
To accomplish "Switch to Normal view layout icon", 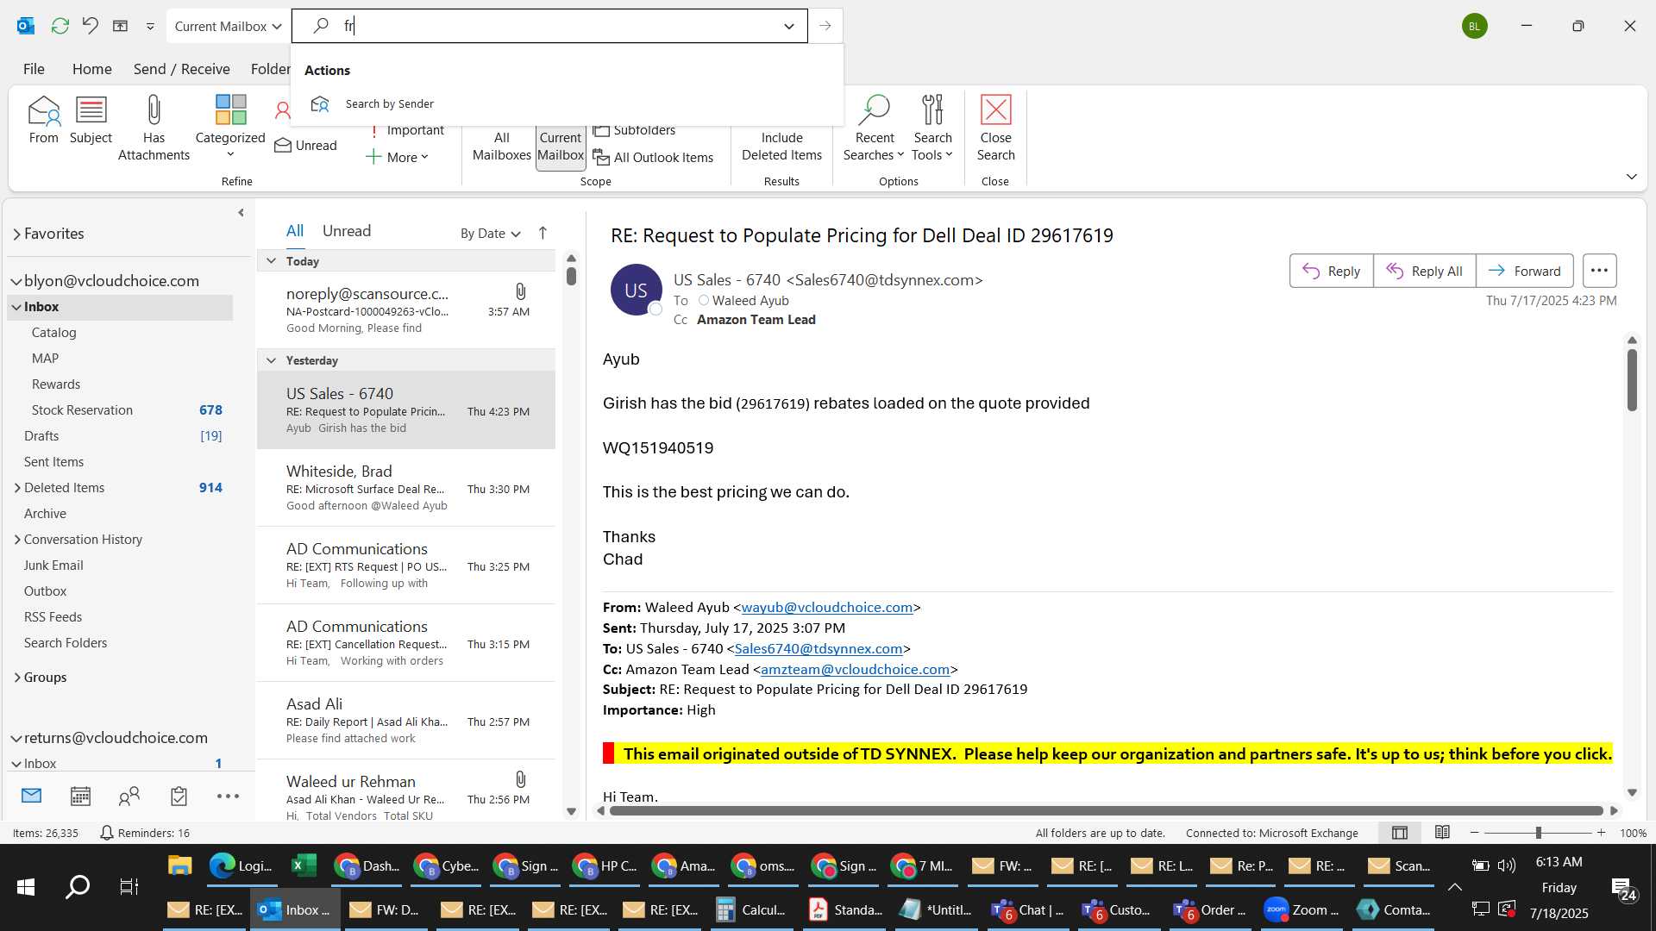I will click(1399, 833).
